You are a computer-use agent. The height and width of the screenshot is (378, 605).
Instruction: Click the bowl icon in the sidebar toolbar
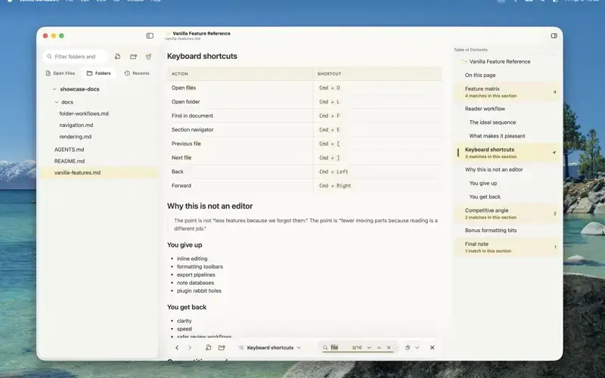click(x=148, y=56)
